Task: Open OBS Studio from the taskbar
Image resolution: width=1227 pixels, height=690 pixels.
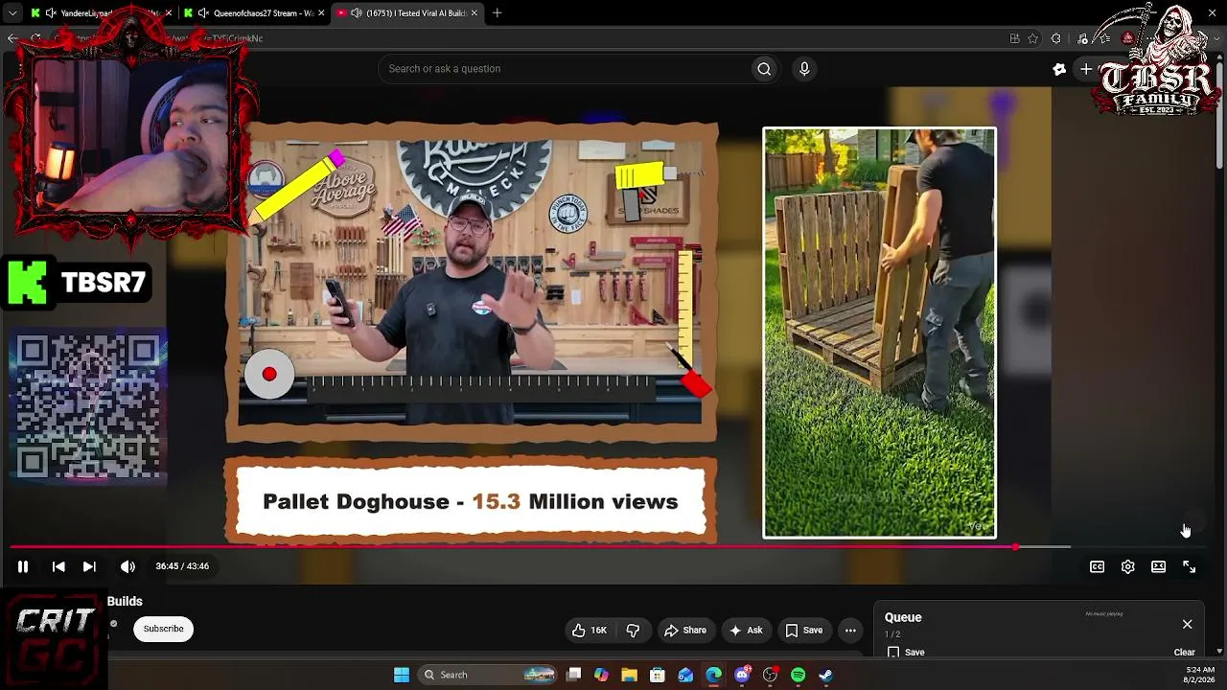Action: pyautogui.click(x=770, y=675)
